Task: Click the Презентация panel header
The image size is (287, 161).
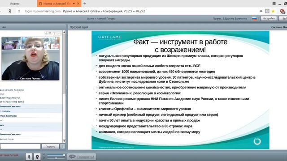Action: pyautogui.click(x=79, y=27)
